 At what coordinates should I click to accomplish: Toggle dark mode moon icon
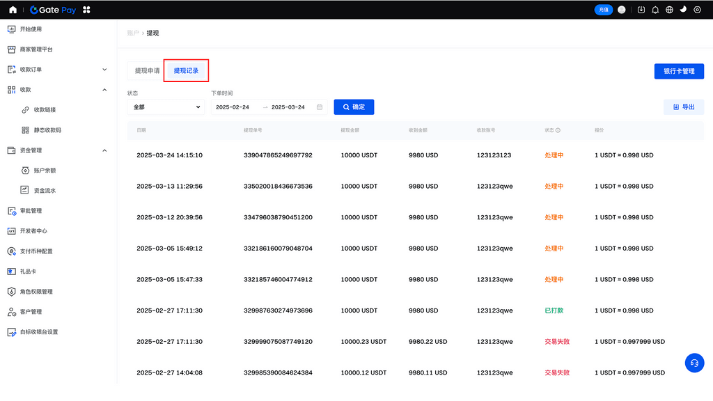pyautogui.click(x=683, y=10)
